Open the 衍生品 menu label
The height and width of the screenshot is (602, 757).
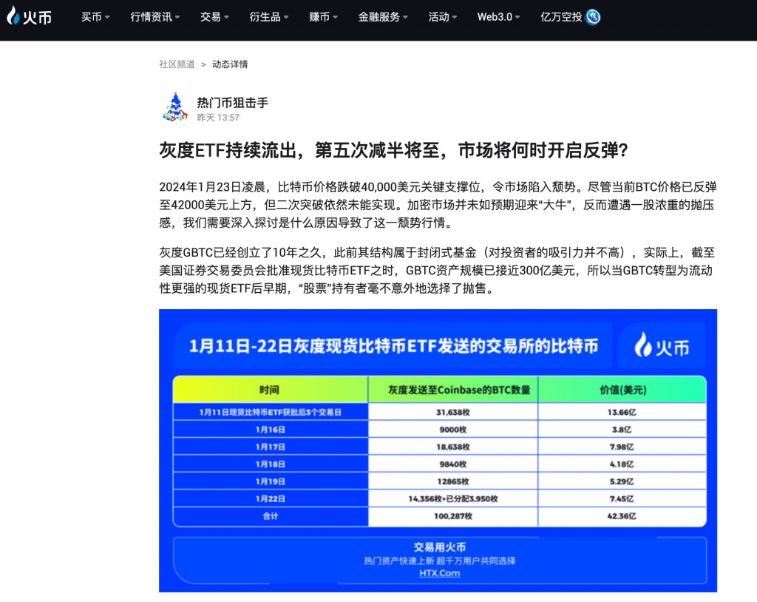pos(265,17)
